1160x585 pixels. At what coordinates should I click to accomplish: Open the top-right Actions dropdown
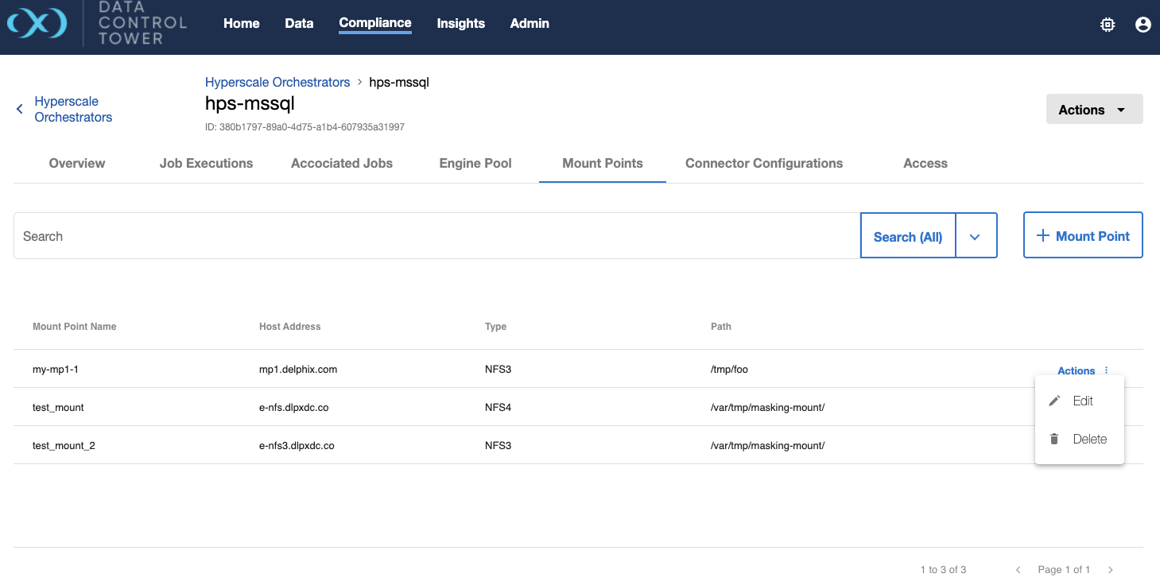[x=1094, y=110]
